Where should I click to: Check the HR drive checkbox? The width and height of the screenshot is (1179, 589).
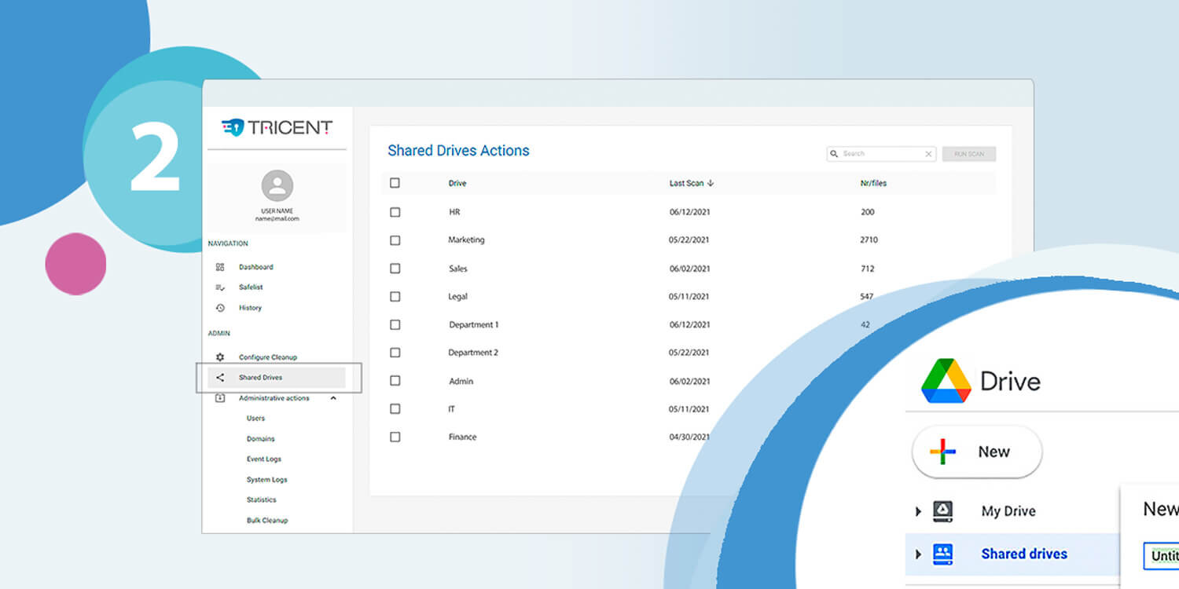click(x=395, y=212)
